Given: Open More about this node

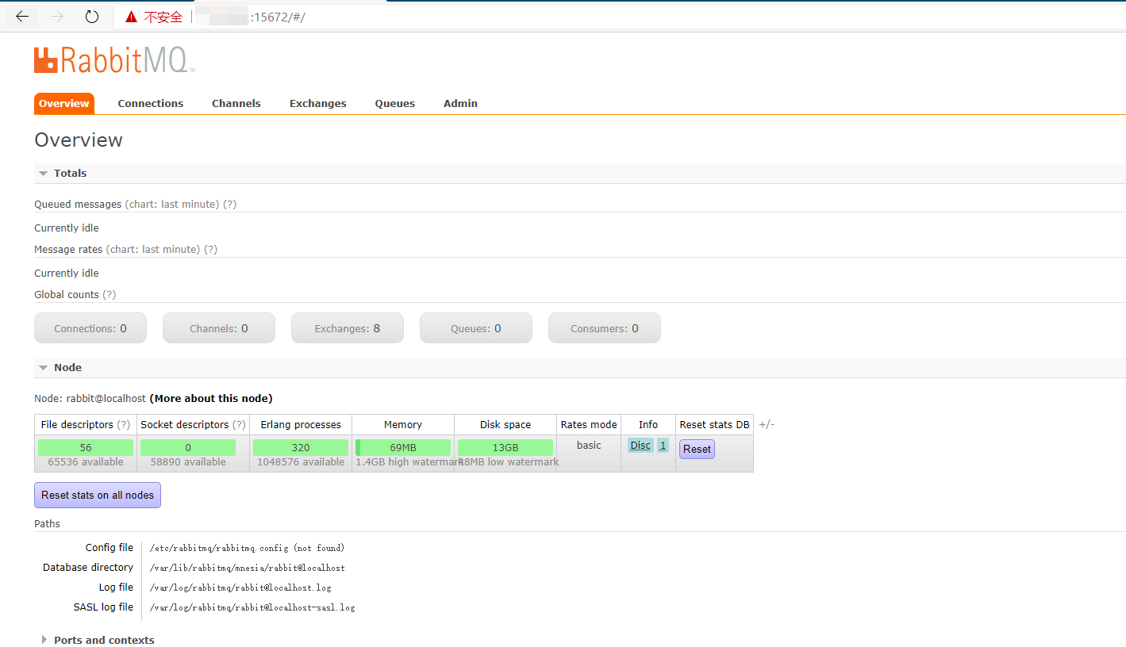Looking at the screenshot, I should (x=210, y=398).
